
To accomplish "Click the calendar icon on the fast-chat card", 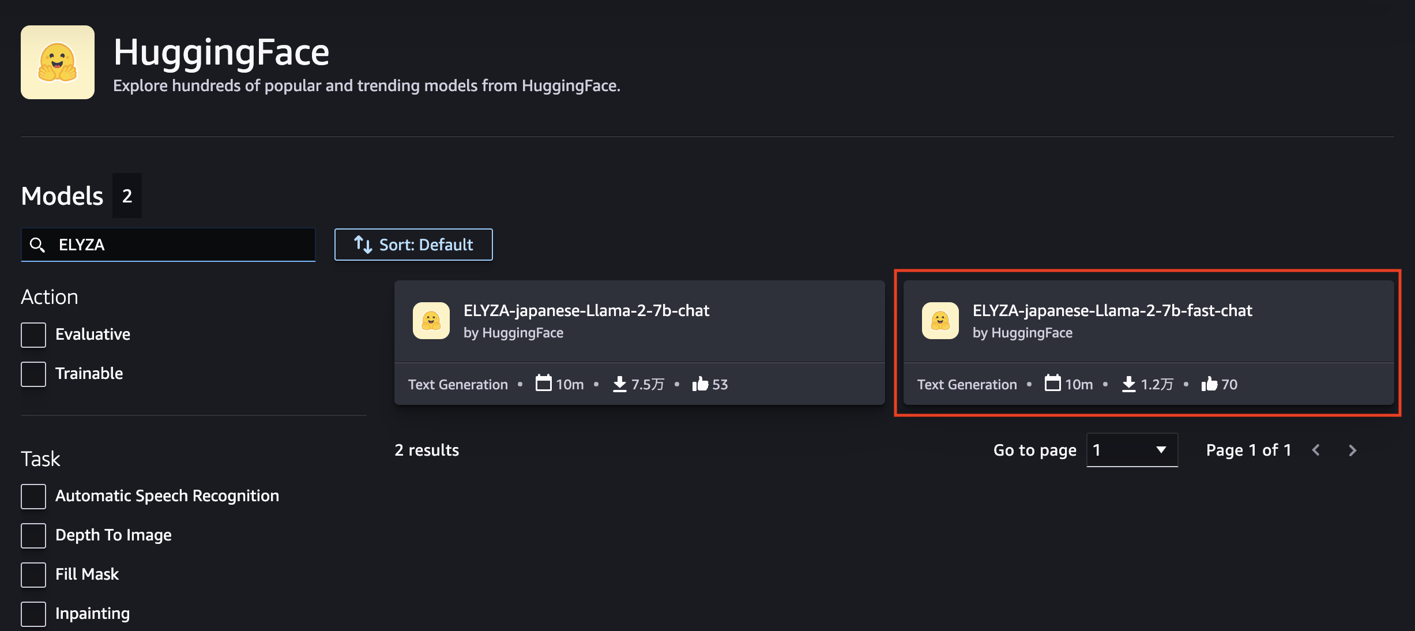I will tap(1052, 383).
